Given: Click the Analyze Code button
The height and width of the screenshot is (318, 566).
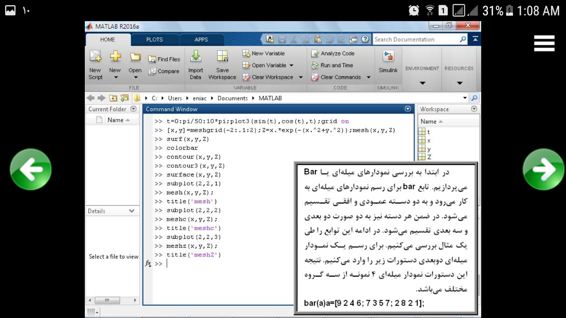Looking at the screenshot, I should (x=333, y=53).
